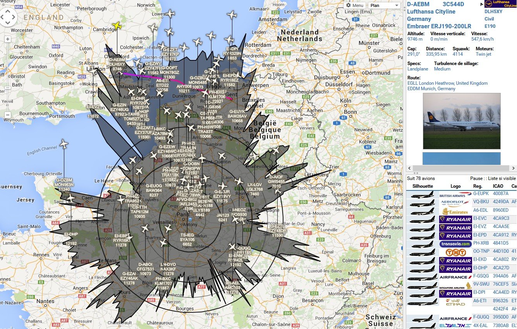Viewport: 517px width, 329px height.
Task: Click the 'Suit 78 avions' counter text
Action: 421,178
